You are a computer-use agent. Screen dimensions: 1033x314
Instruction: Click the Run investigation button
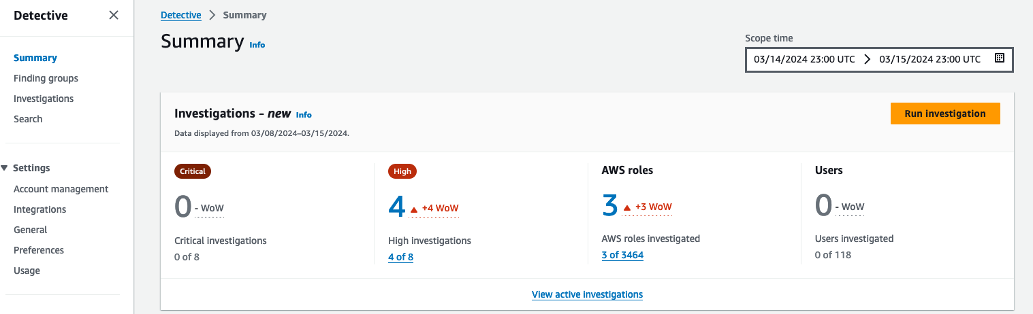[944, 114]
